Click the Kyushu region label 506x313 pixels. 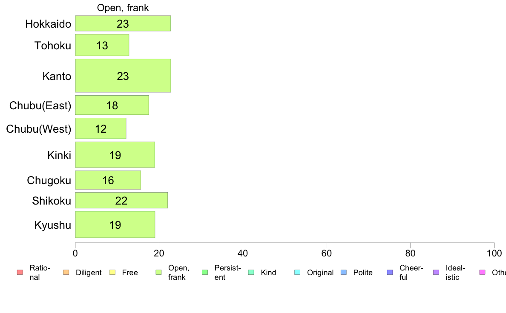pyautogui.click(x=52, y=225)
